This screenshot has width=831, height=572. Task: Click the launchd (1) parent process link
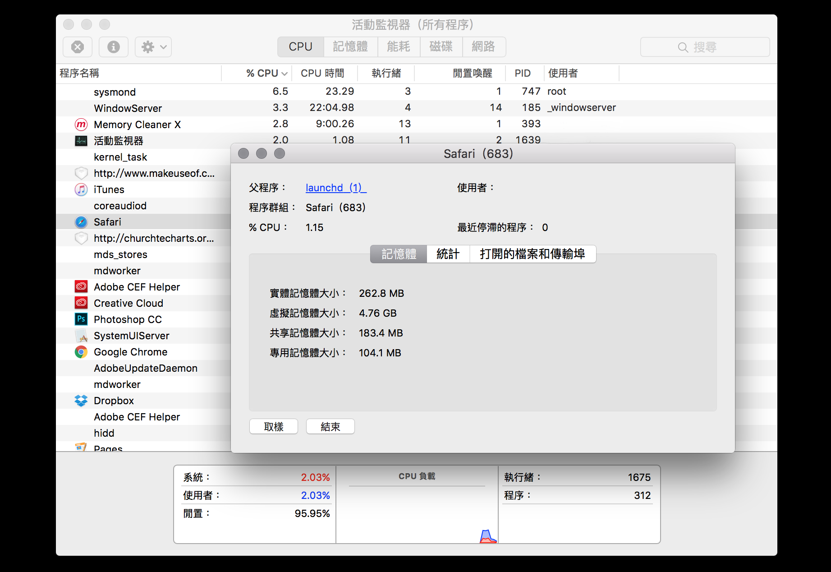coord(335,188)
